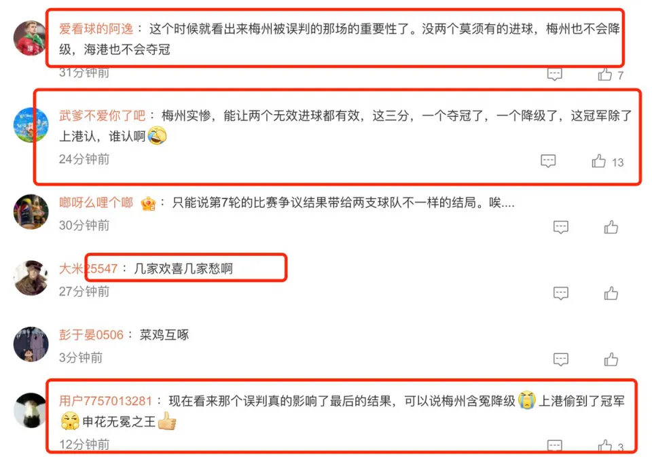Reply to 爱看球的阿逸's comment
The height and width of the screenshot is (460, 652).
[554, 74]
